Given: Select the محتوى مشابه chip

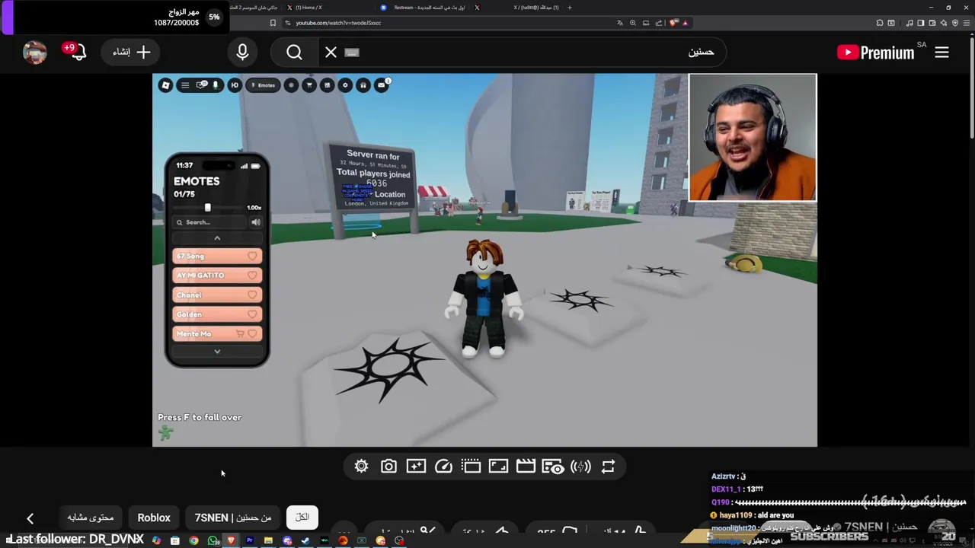Looking at the screenshot, I should (91, 518).
